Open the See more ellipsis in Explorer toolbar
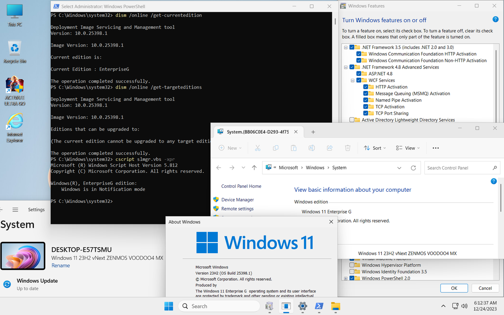504x315 pixels. pyautogui.click(x=435, y=148)
